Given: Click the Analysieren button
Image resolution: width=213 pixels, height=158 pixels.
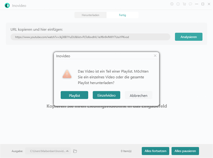Looking at the screenshot, I should point(189,37).
